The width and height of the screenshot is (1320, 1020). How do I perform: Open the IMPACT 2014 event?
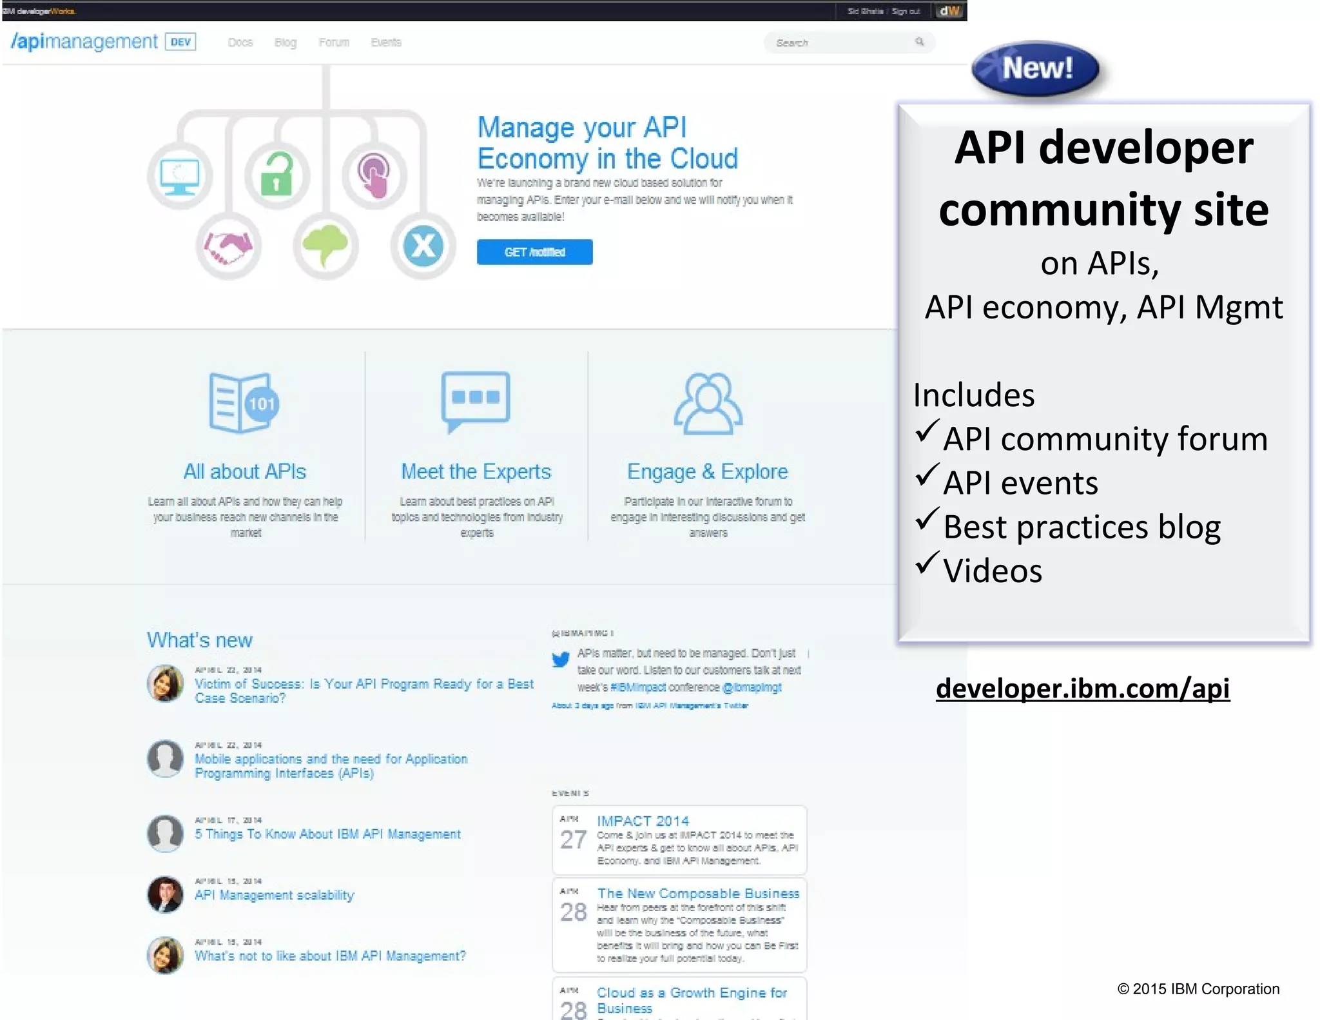643,821
